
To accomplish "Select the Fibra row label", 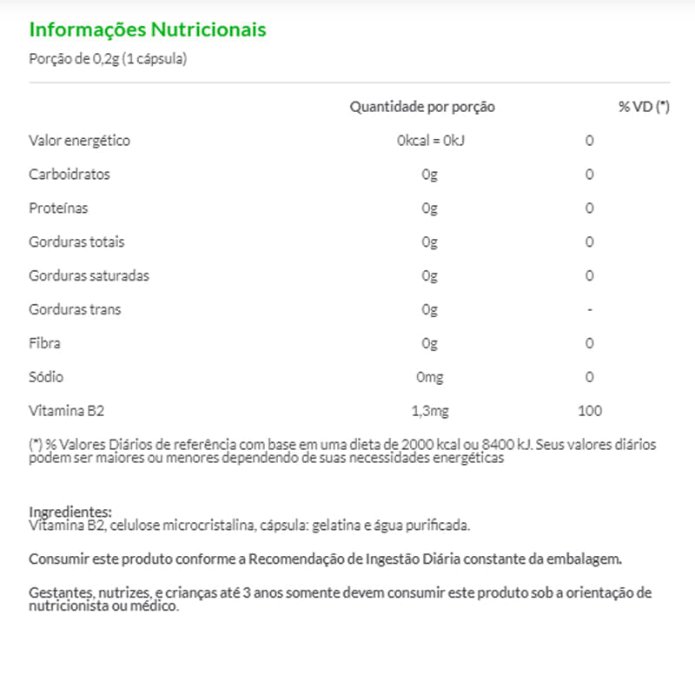I will click(45, 344).
